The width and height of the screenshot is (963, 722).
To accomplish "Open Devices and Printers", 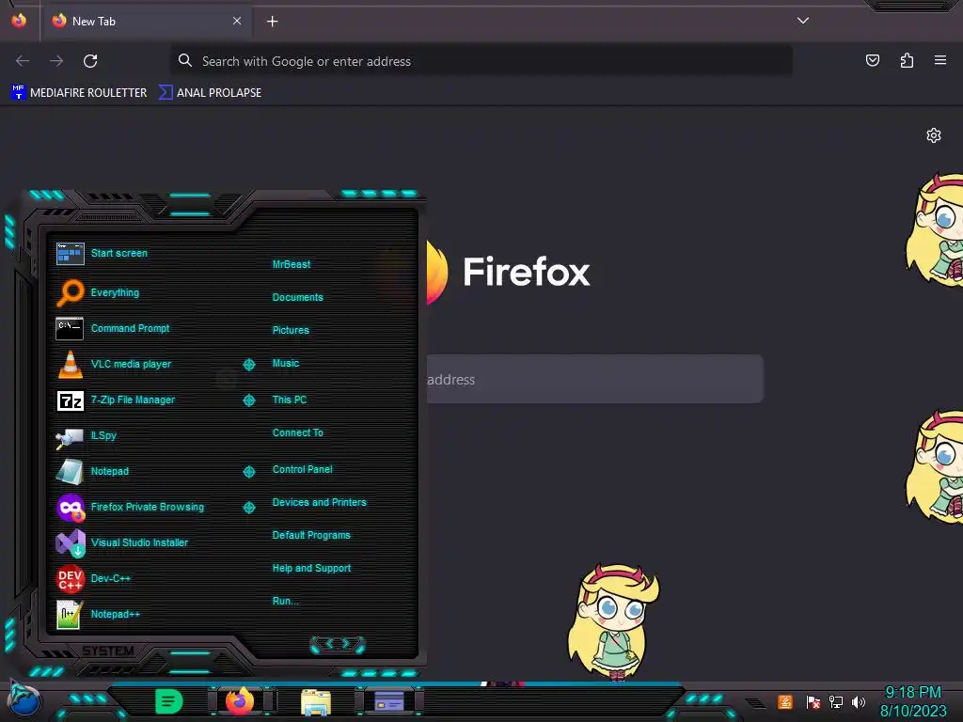I will pyautogui.click(x=319, y=502).
